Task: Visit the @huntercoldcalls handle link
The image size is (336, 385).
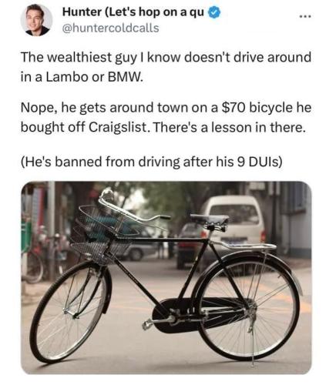Action: [111, 28]
